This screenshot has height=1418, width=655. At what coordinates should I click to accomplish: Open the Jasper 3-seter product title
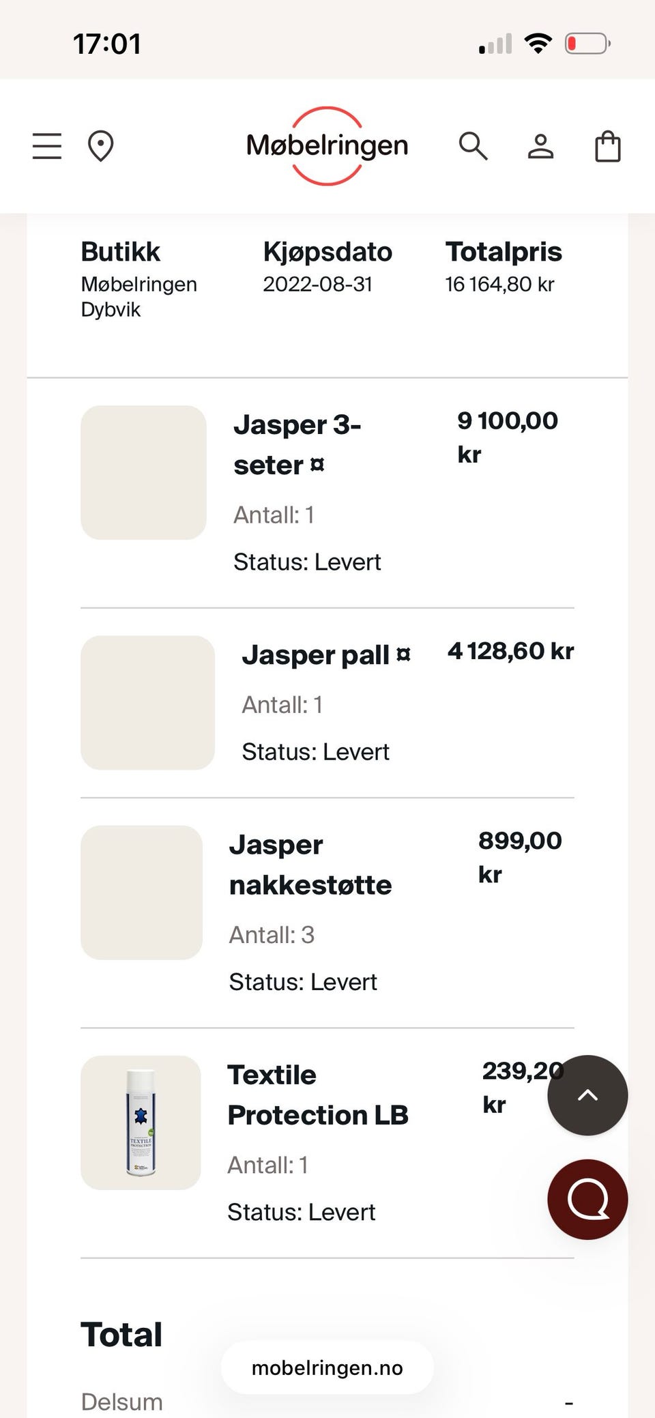coord(297,445)
